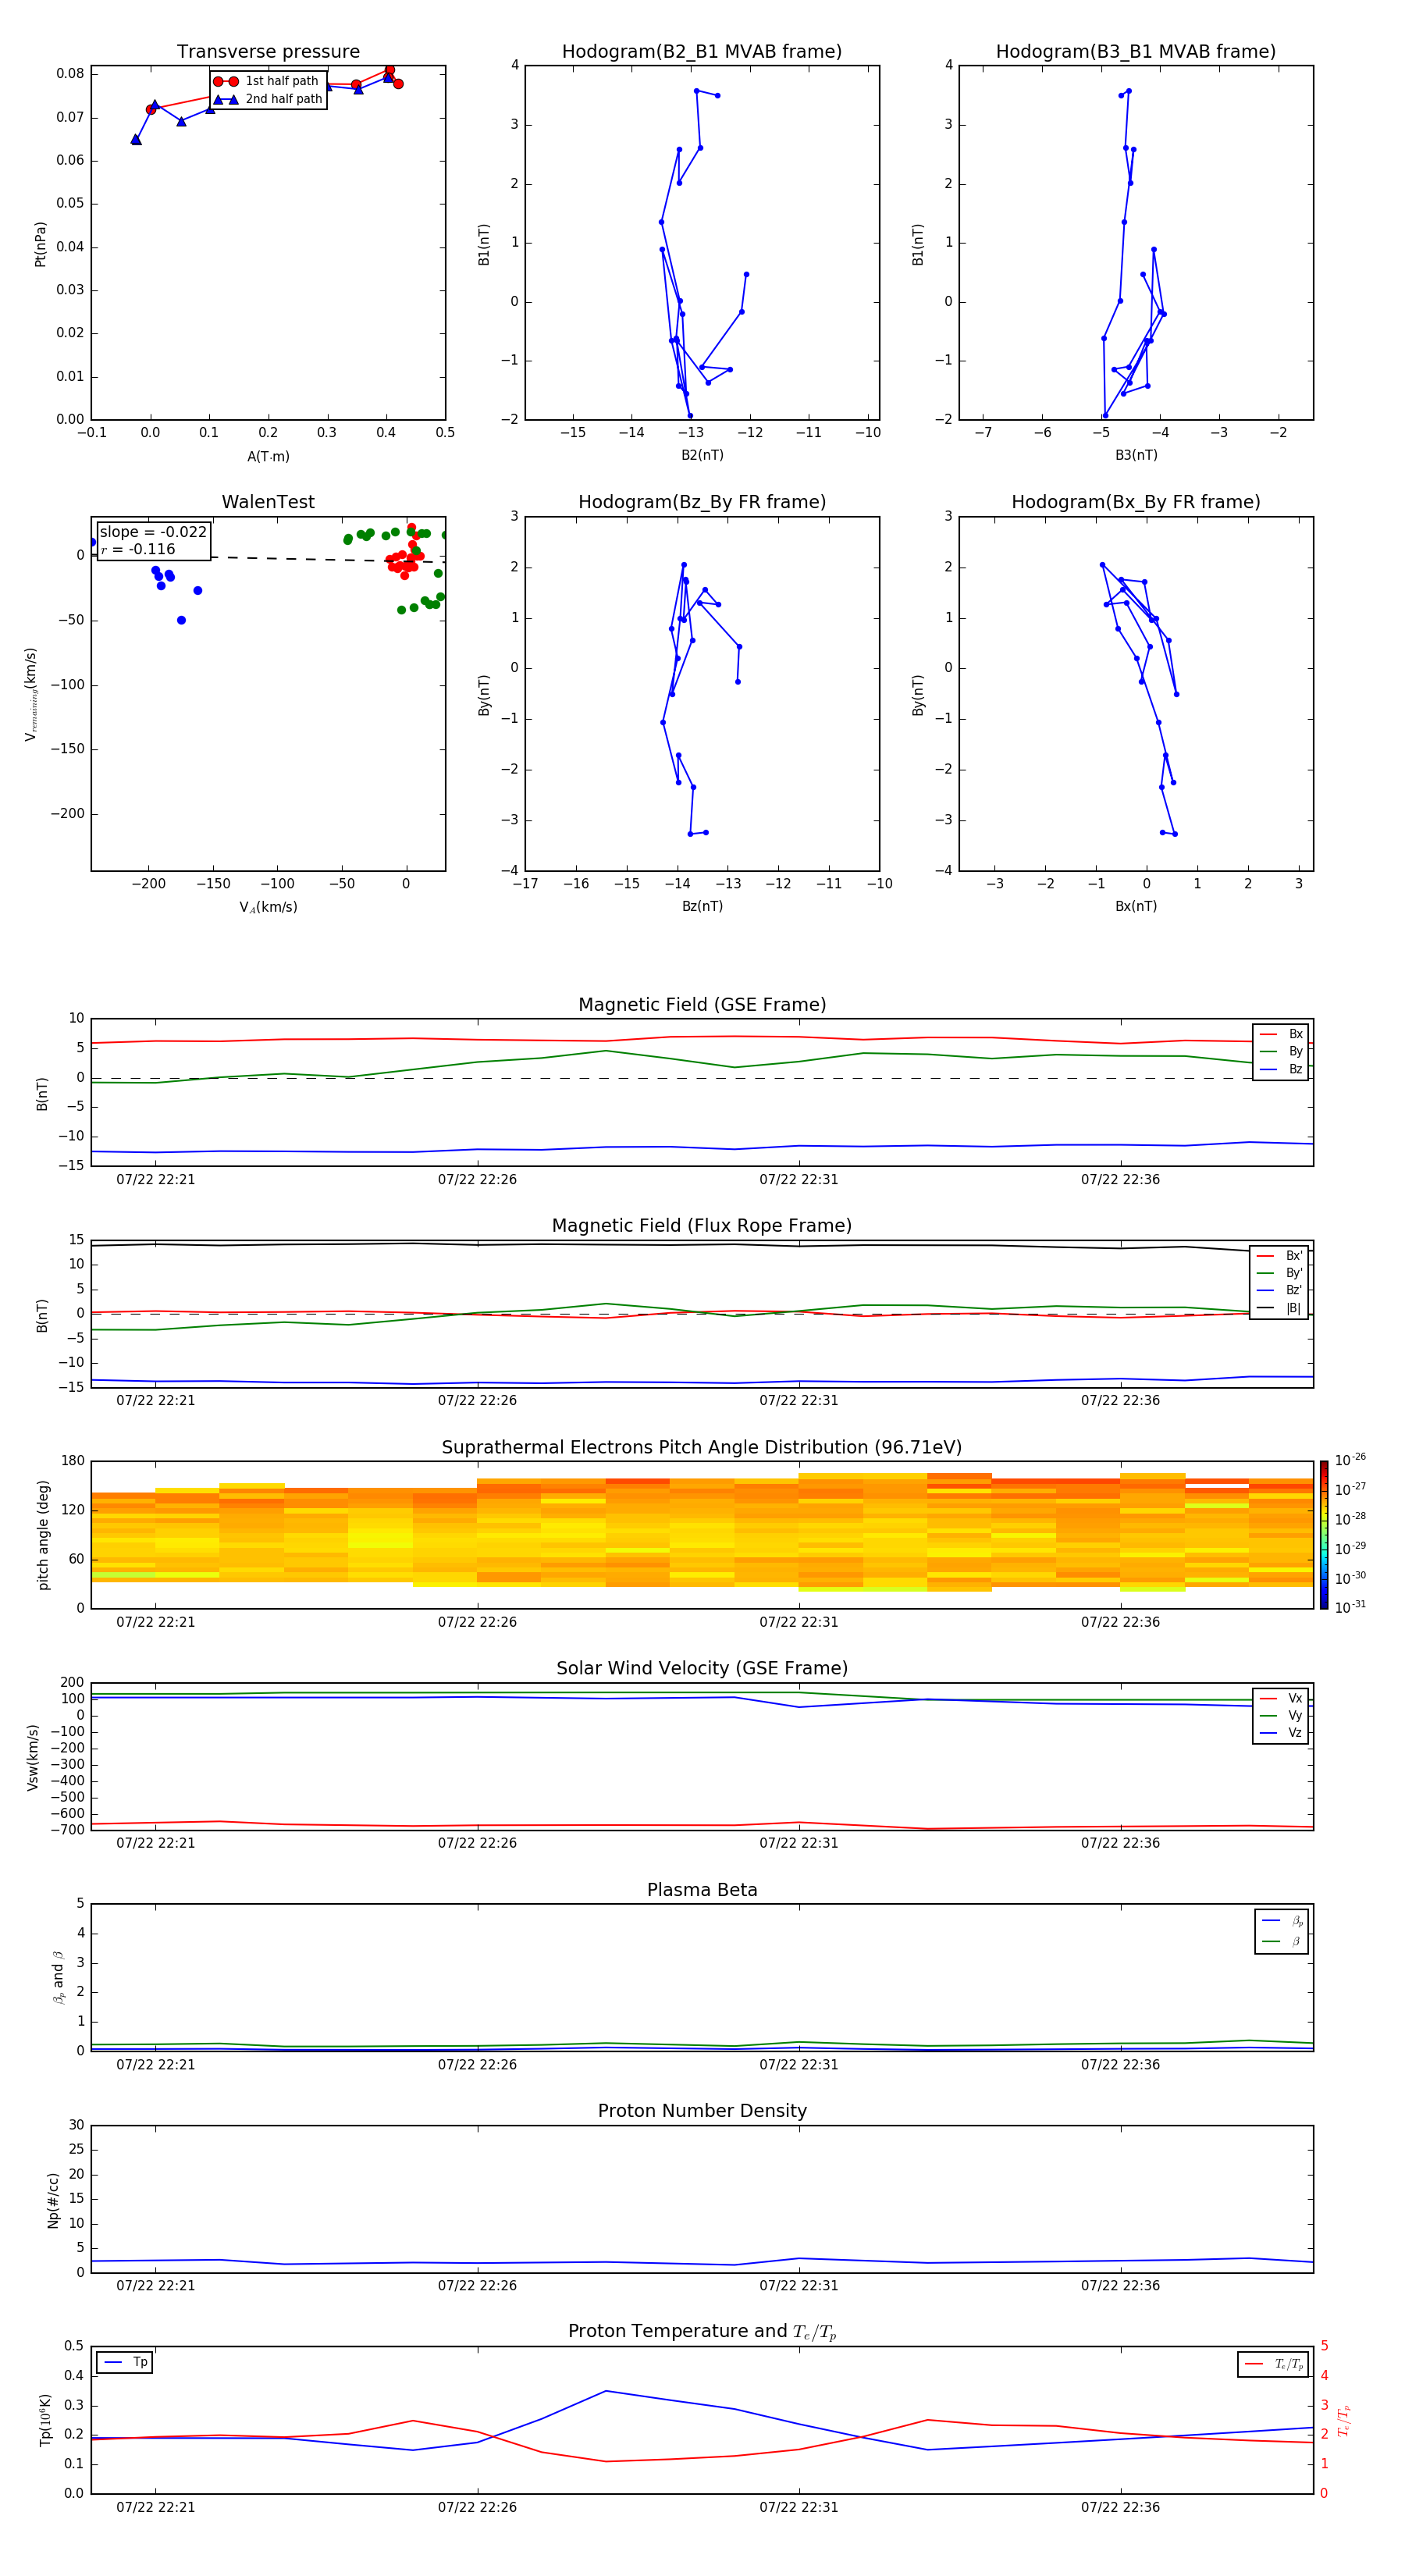Click the 'Magnetic Field (GSE Frame)' title
The image size is (1405, 2576).
point(702,1005)
